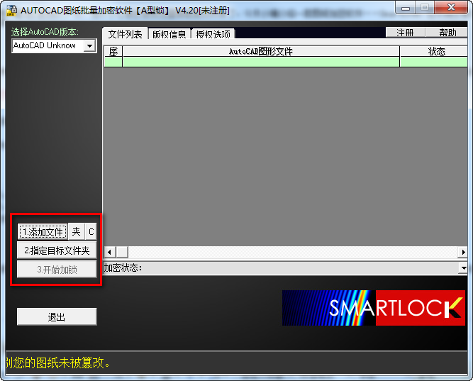Click the application icon in title bar
Screen dimensions: 473x381
(11, 11)
